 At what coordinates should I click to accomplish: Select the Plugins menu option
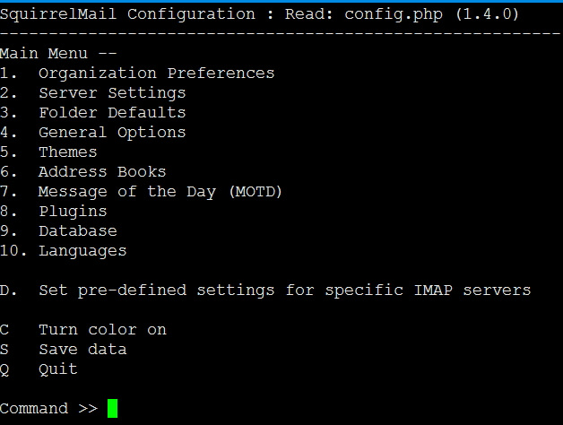click(72, 212)
